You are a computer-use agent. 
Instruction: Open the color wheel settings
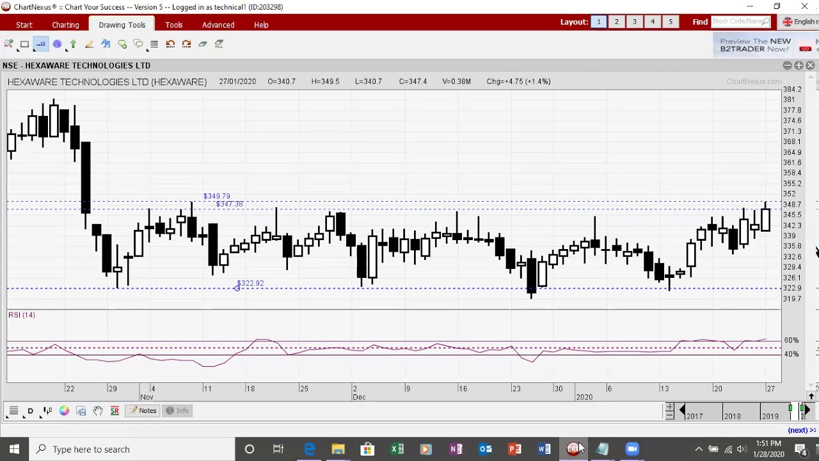coord(64,411)
